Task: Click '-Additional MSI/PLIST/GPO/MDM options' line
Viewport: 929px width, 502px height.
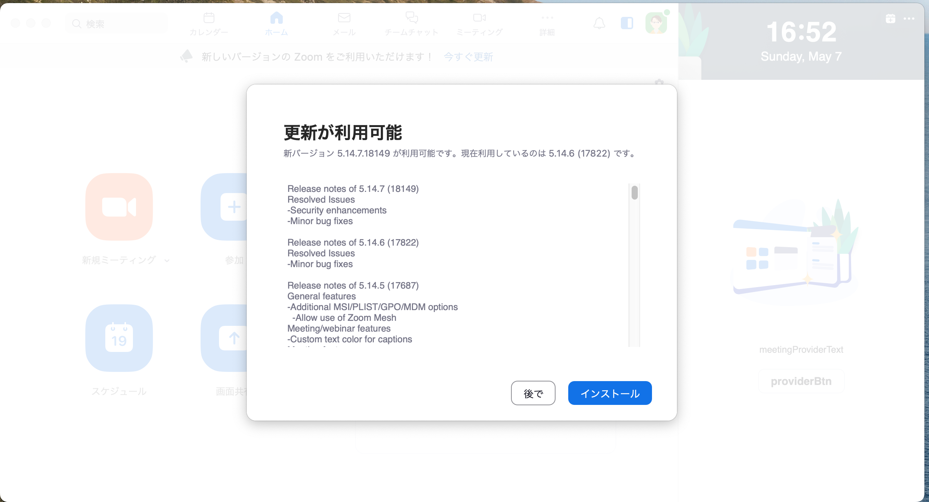Action: [372, 307]
